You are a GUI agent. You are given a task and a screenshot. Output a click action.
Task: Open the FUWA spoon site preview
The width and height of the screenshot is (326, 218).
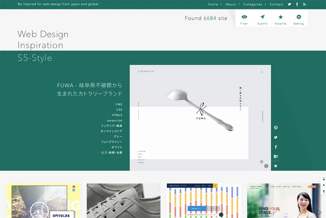(x=200, y=118)
